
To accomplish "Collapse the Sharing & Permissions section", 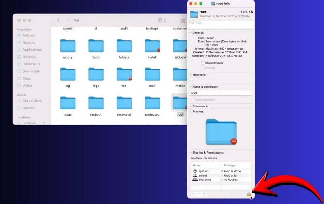I will [190, 153].
